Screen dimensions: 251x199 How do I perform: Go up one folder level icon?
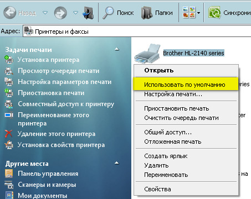coord(88,13)
